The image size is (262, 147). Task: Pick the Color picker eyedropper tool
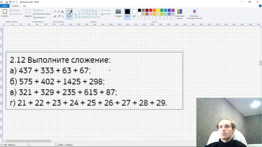click(x=59, y=16)
